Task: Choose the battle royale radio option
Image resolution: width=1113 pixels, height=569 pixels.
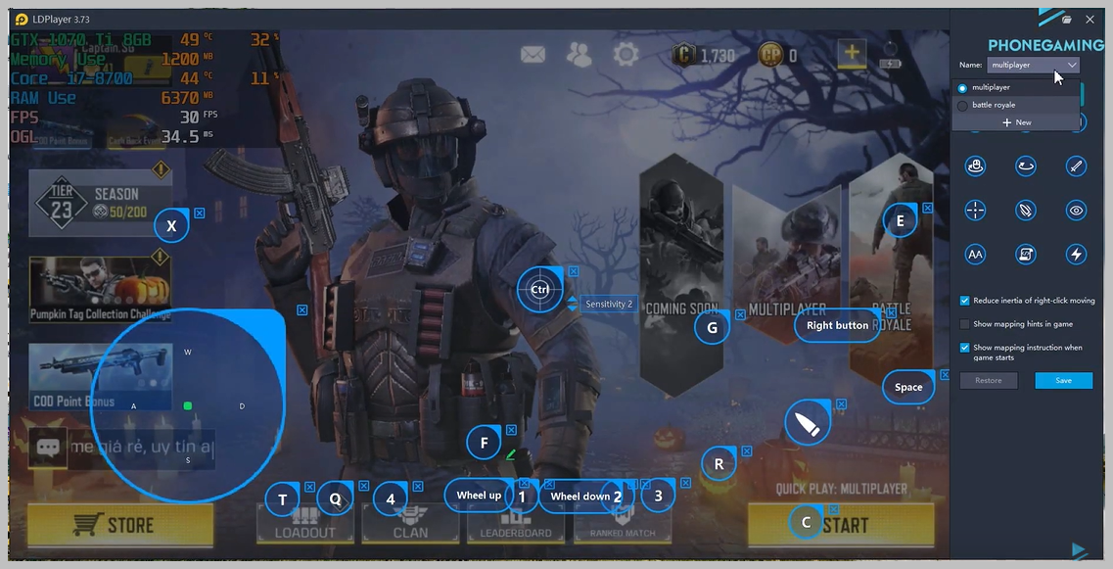Action: click(962, 106)
